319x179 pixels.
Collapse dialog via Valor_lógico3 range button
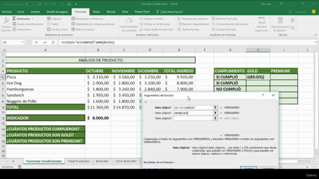[x=215, y=118]
